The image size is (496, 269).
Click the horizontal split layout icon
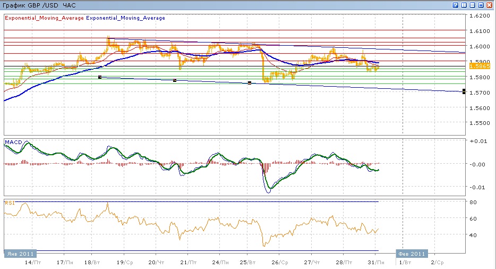473,5
